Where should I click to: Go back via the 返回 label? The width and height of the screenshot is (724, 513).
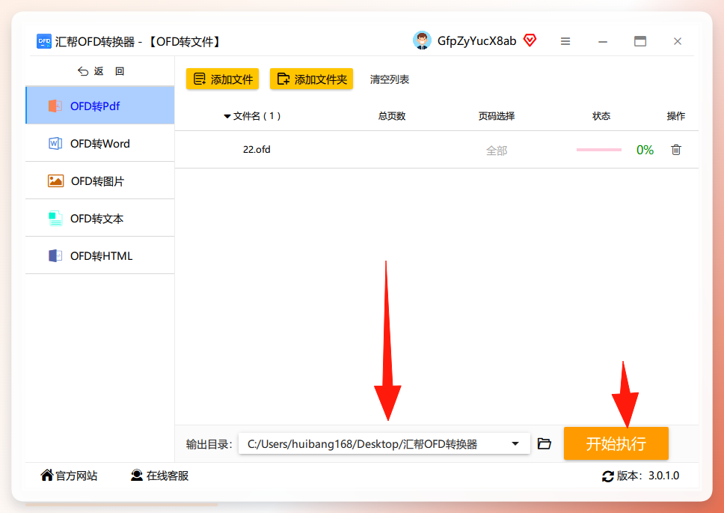click(109, 71)
